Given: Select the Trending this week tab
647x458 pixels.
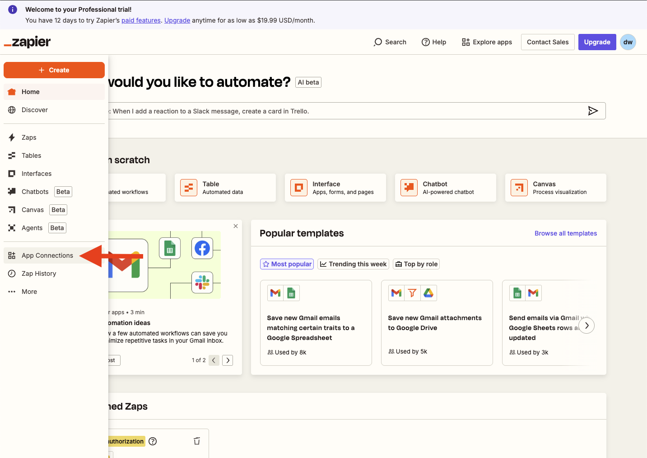Looking at the screenshot, I should [x=353, y=264].
